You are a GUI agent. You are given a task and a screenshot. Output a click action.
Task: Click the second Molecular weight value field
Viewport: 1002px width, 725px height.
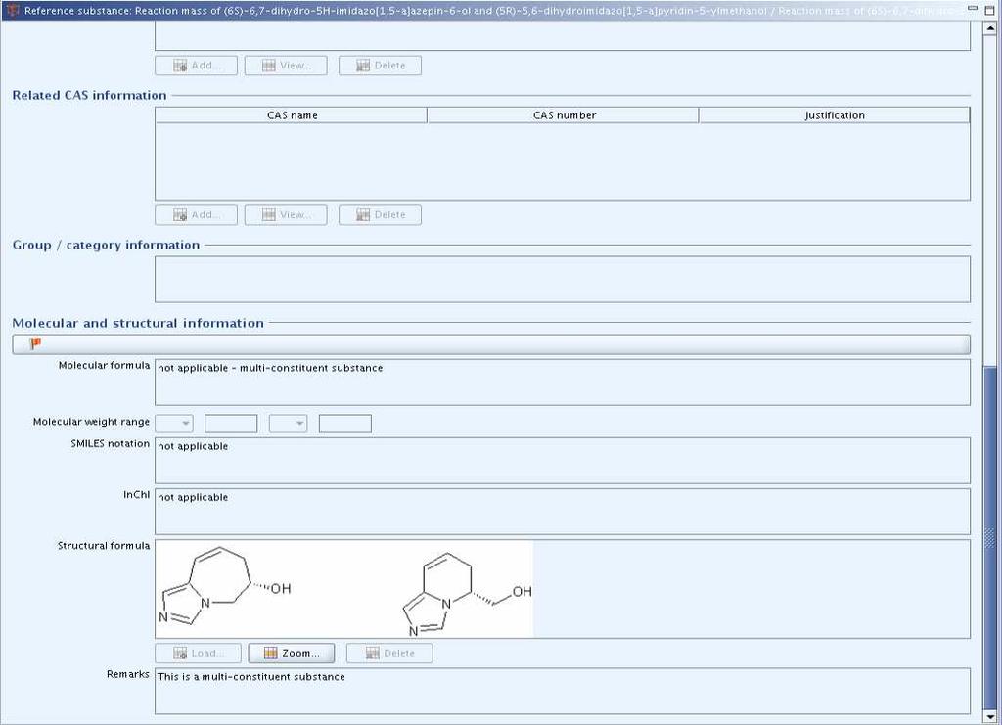click(345, 424)
